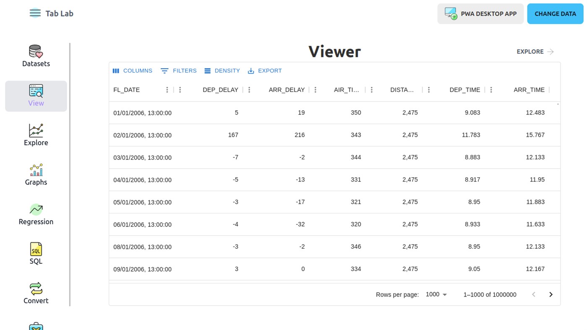Click the AIR_TIME value 350
This screenshot has width=587, height=330.
click(x=356, y=113)
